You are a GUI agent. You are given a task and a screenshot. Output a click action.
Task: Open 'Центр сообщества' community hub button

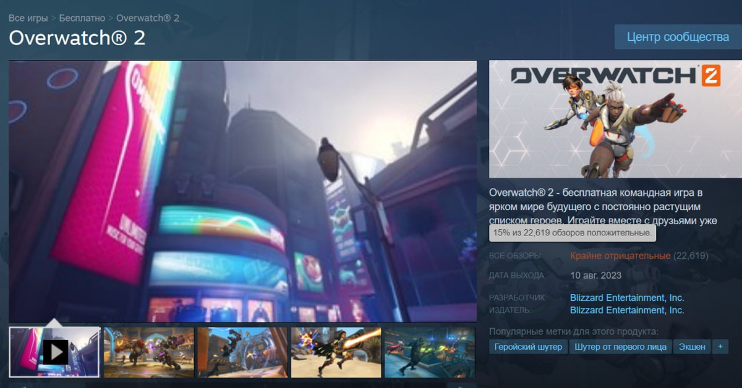coord(678,37)
